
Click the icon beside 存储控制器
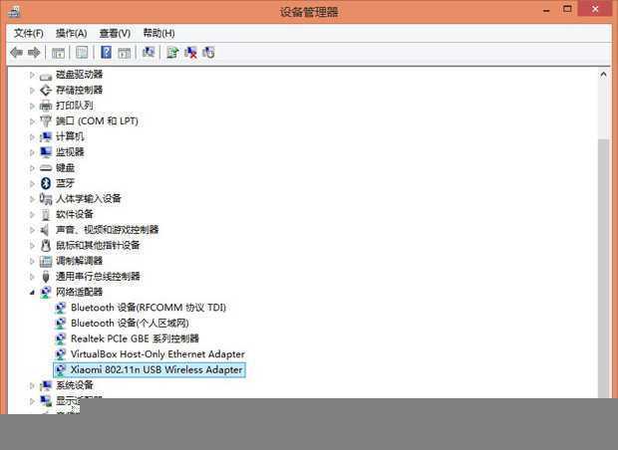[46, 91]
